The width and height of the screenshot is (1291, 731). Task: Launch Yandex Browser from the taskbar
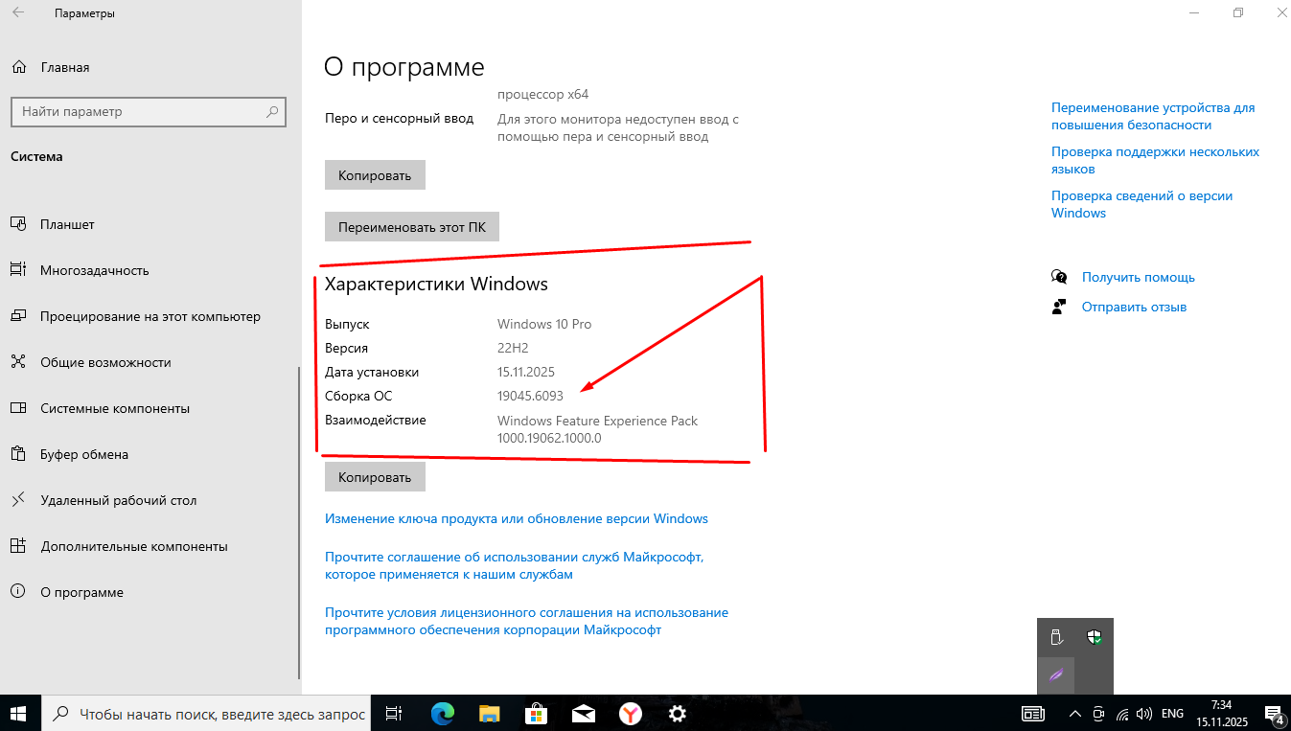(630, 714)
